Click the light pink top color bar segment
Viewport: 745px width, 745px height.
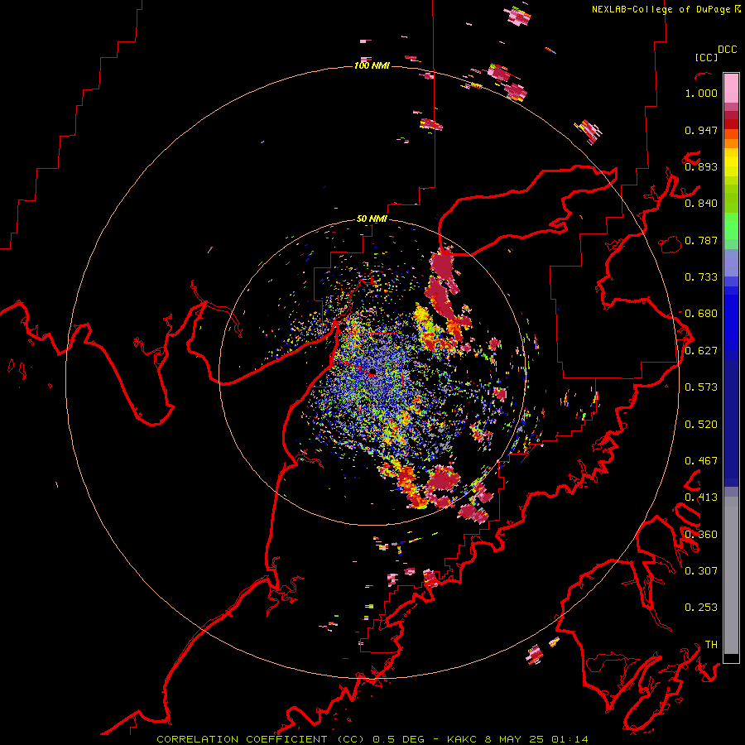731,89
